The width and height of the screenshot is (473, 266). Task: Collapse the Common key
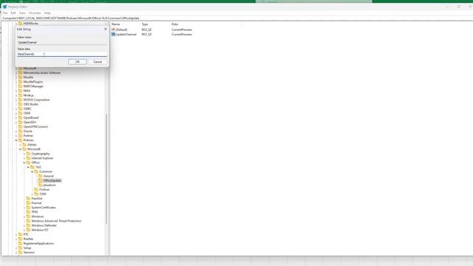(x=33, y=171)
